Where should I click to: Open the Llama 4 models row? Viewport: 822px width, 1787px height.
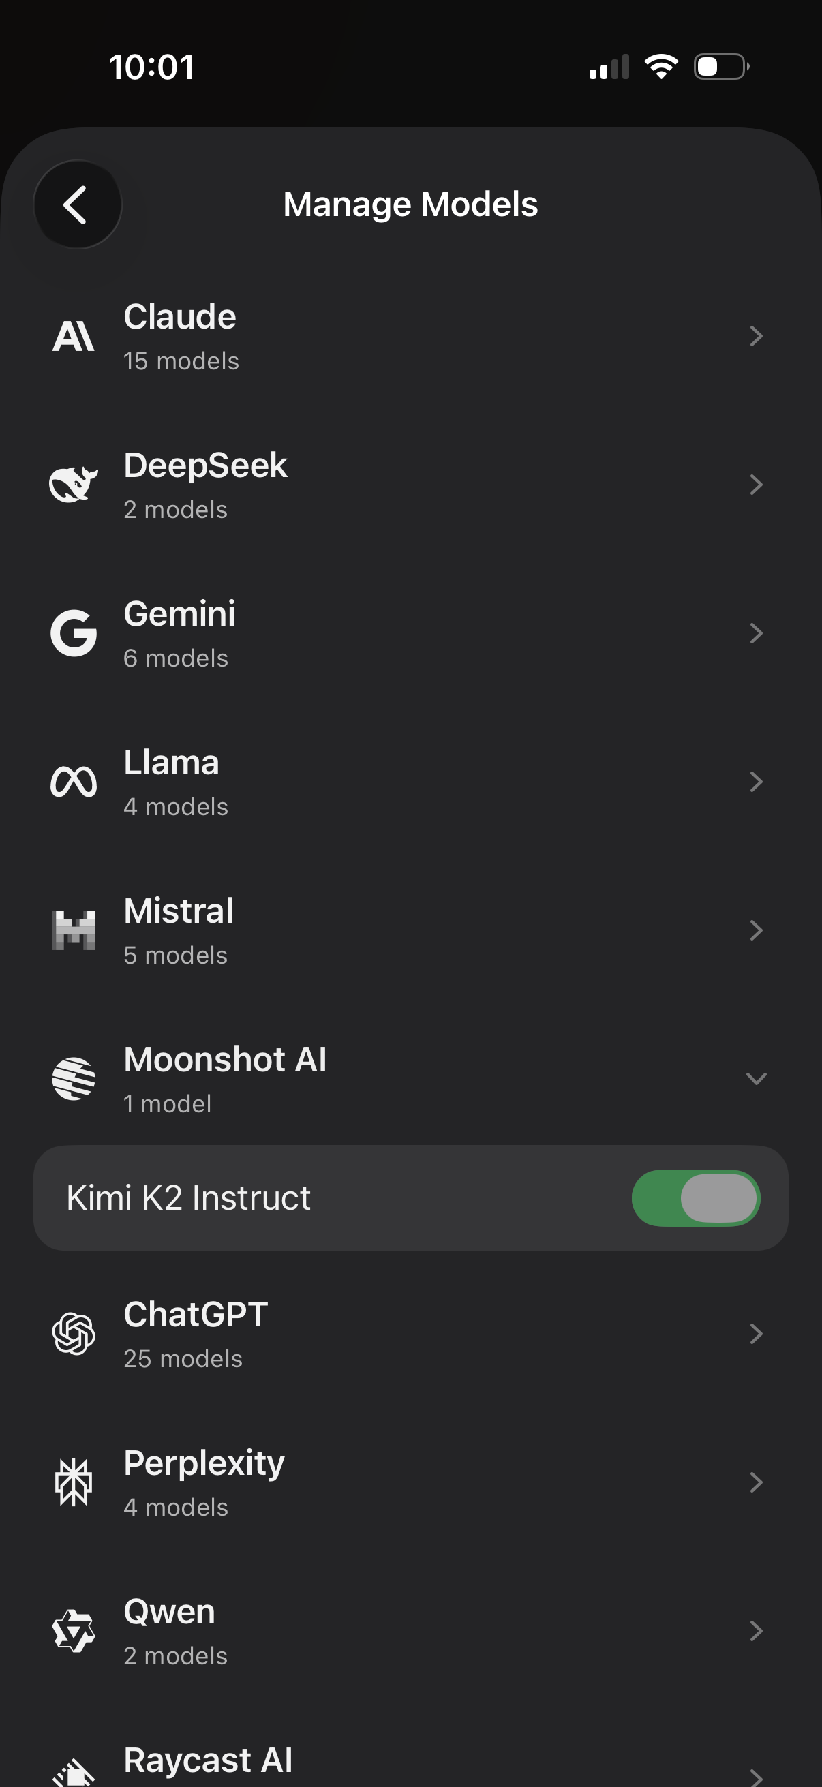[410, 782]
